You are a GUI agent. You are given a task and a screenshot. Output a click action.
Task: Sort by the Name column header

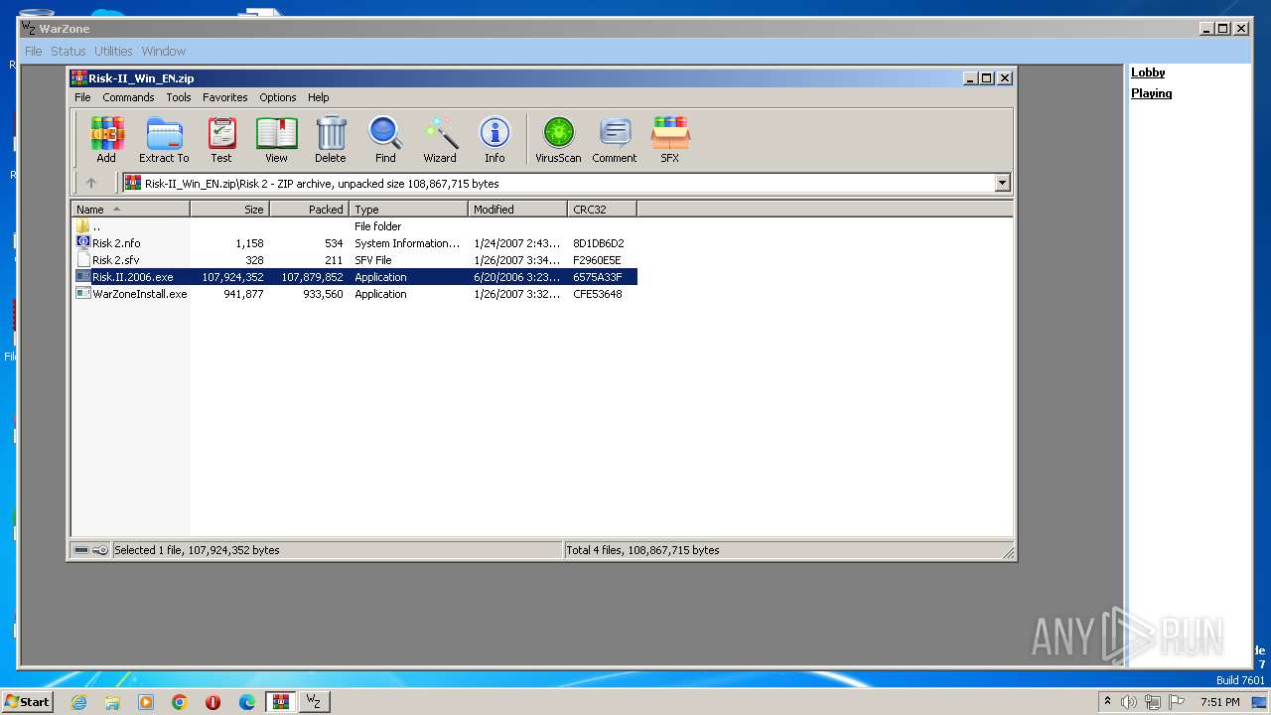pyautogui.click(x=130, y=210)
